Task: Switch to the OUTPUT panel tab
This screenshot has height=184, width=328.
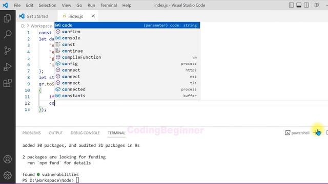Action: (56, 133)
